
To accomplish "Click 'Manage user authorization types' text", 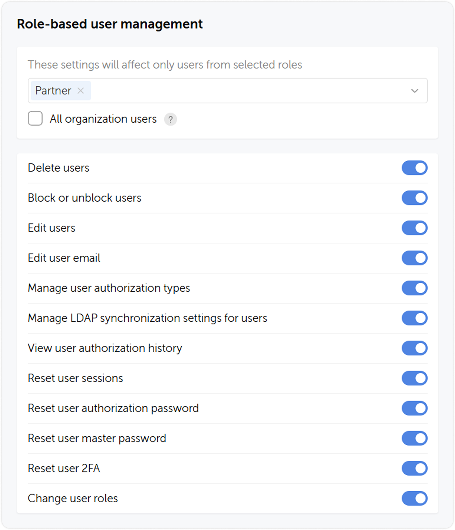I will [109, 288].
